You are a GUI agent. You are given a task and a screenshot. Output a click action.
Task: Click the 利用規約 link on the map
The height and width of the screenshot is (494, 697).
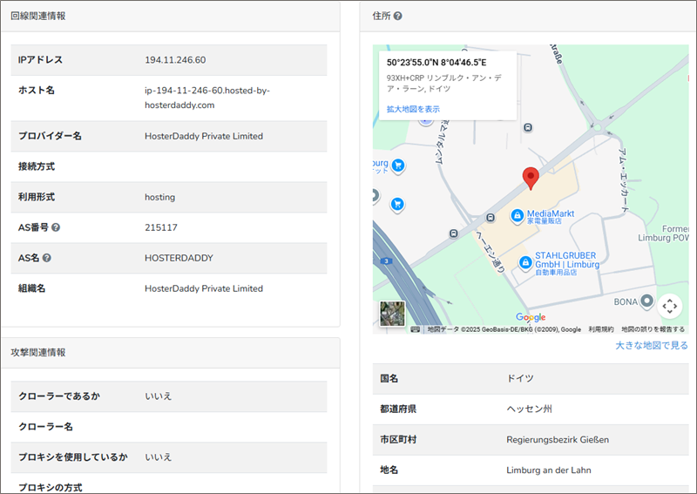pos(600,329)
